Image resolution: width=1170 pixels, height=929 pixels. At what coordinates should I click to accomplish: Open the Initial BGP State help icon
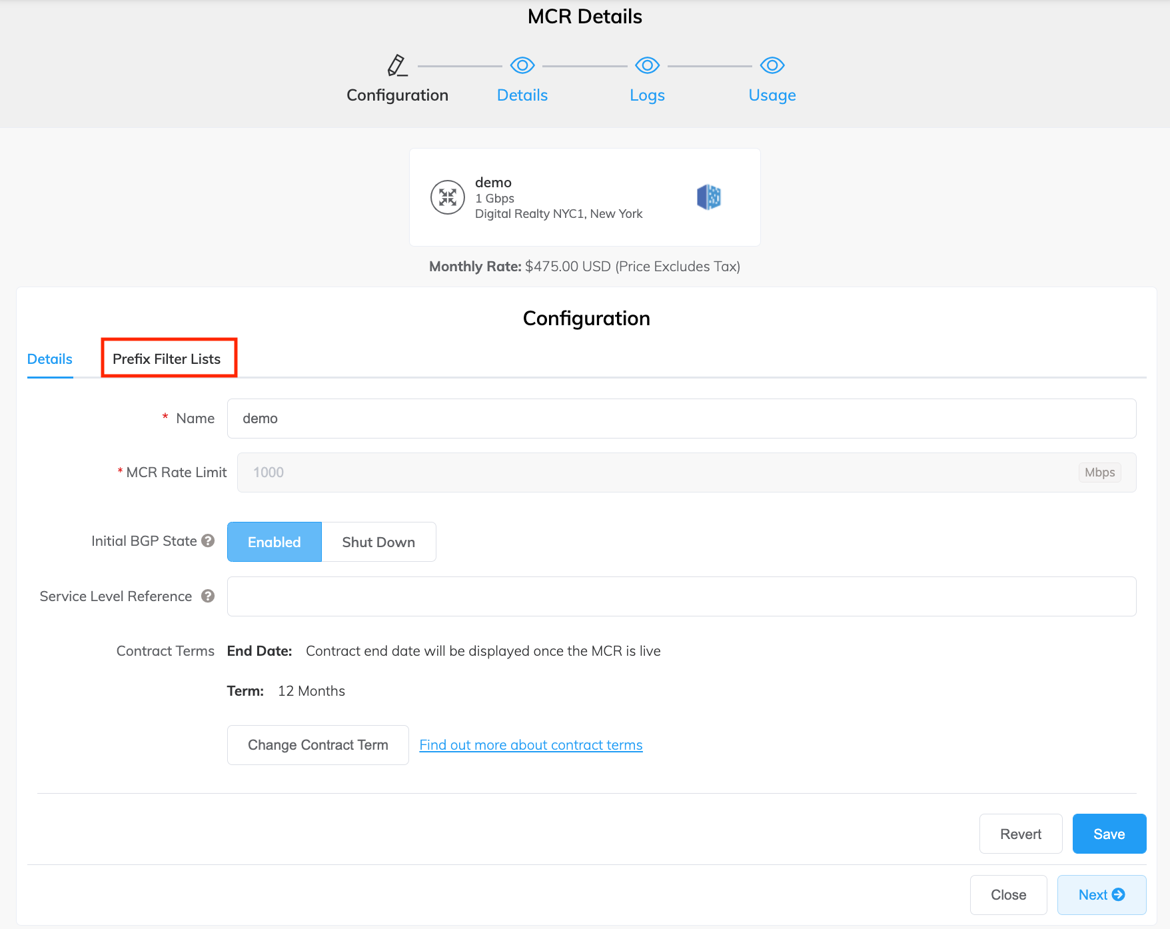click(208, 540)
